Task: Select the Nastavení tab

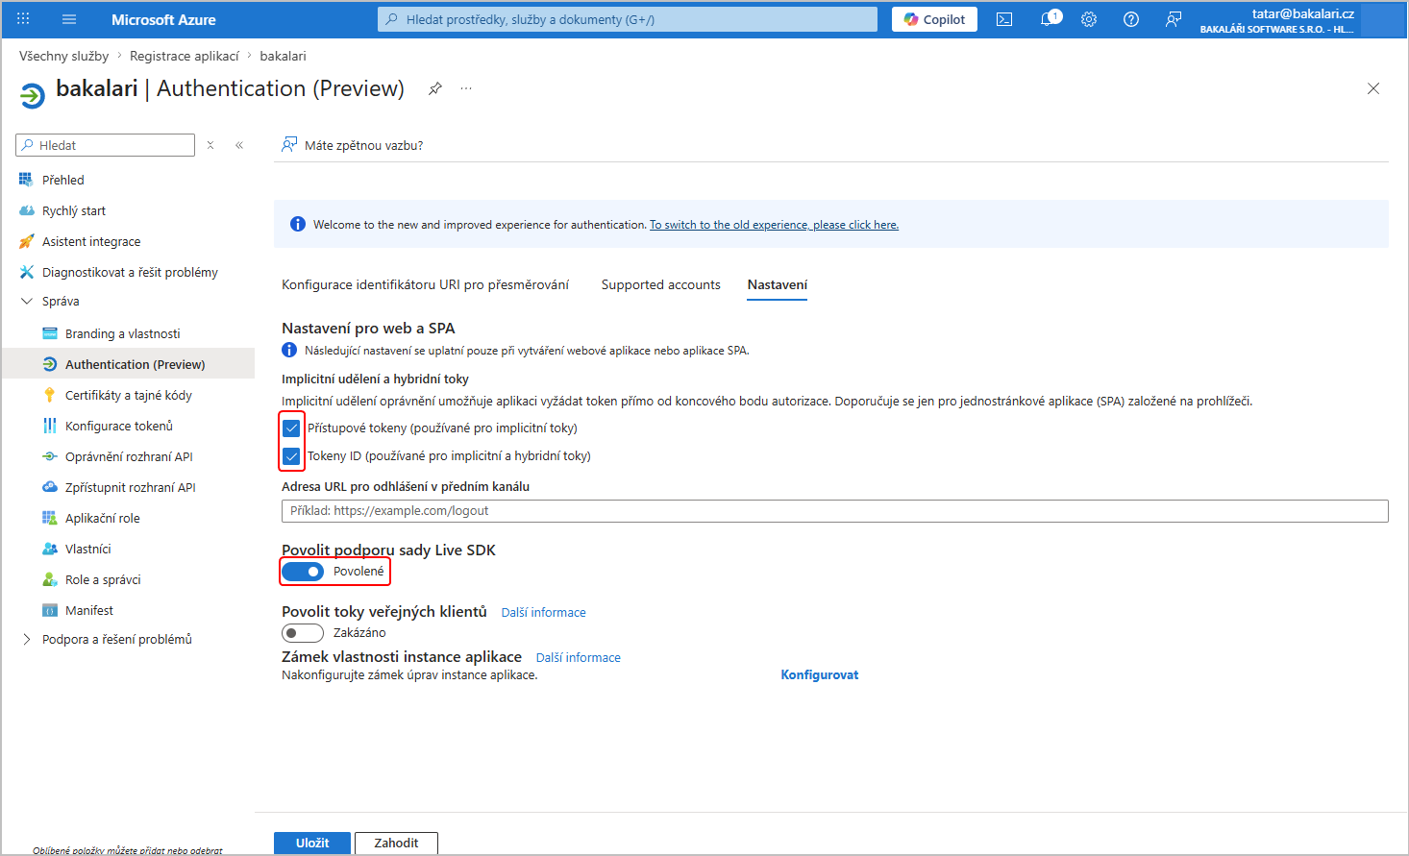Action: [778, 284]
